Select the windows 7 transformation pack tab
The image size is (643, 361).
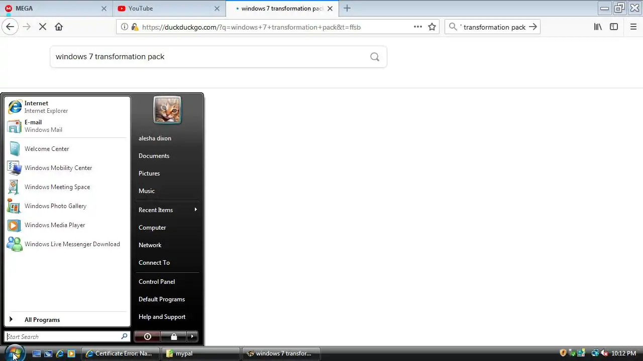pos(282,9)
